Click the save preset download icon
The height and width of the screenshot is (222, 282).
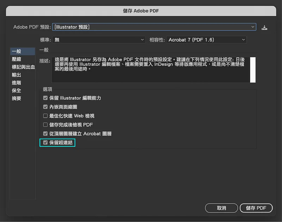click(x=264, y=27)
